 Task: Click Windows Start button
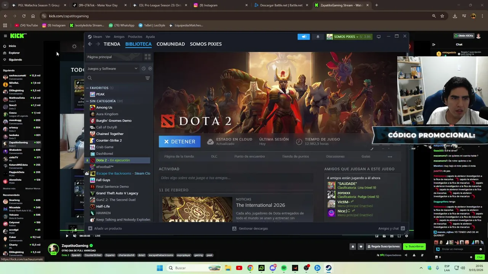(x=159, y=268)
